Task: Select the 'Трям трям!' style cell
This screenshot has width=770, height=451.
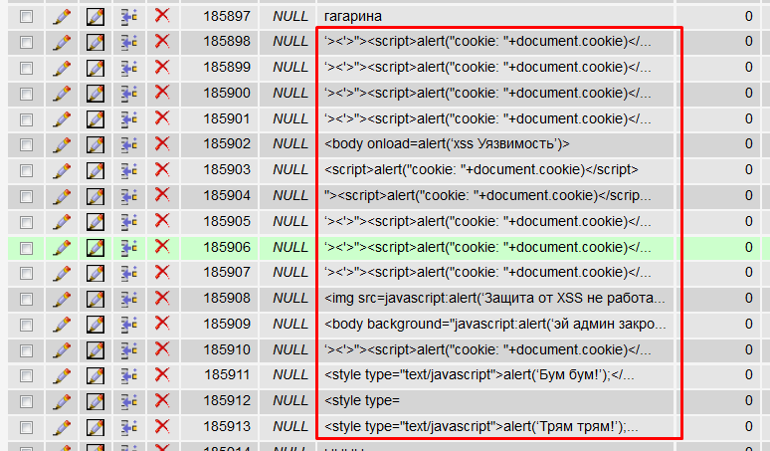Action: pyautogui.click(x=481, y=426)
